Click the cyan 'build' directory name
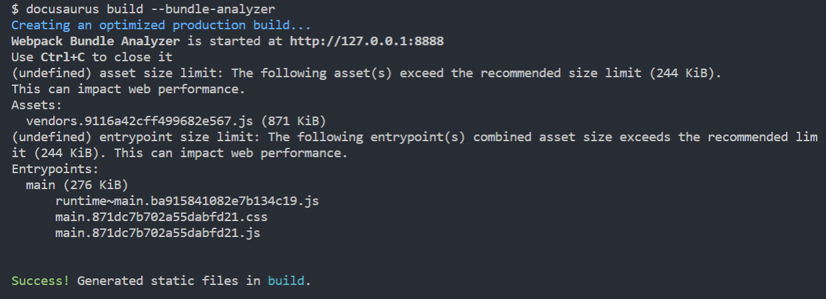The height and width of the screenshot is (299, 826). [x=286, y=280]
